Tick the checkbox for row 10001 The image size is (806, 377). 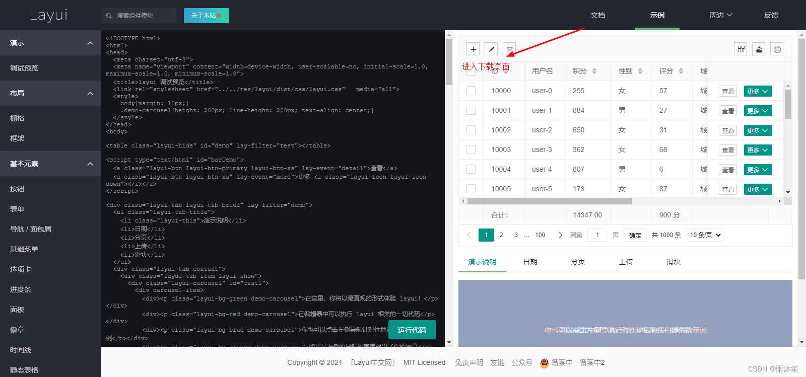pyautogui.click(x=471, y=110)
